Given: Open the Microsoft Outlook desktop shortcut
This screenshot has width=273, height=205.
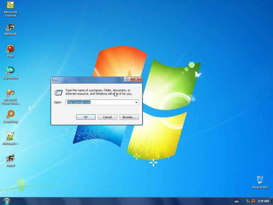Looking at the screenshot, I should [10, 9].
